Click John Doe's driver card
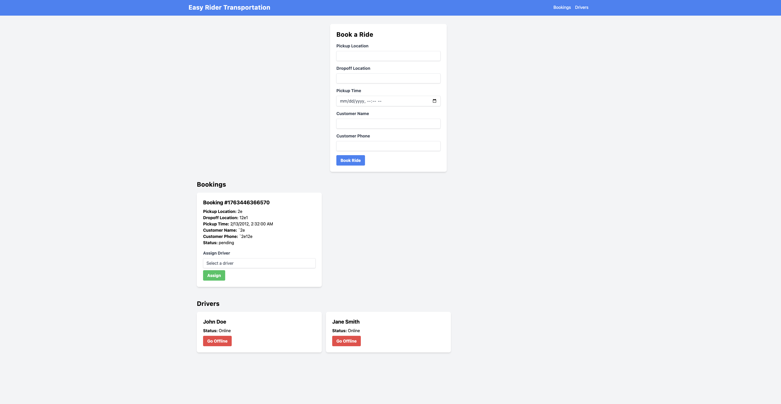Viewport: 781px width, 404px height. click(x=259, y=332)
